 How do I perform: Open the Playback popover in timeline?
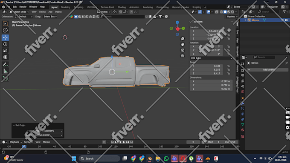coord(15,142)
